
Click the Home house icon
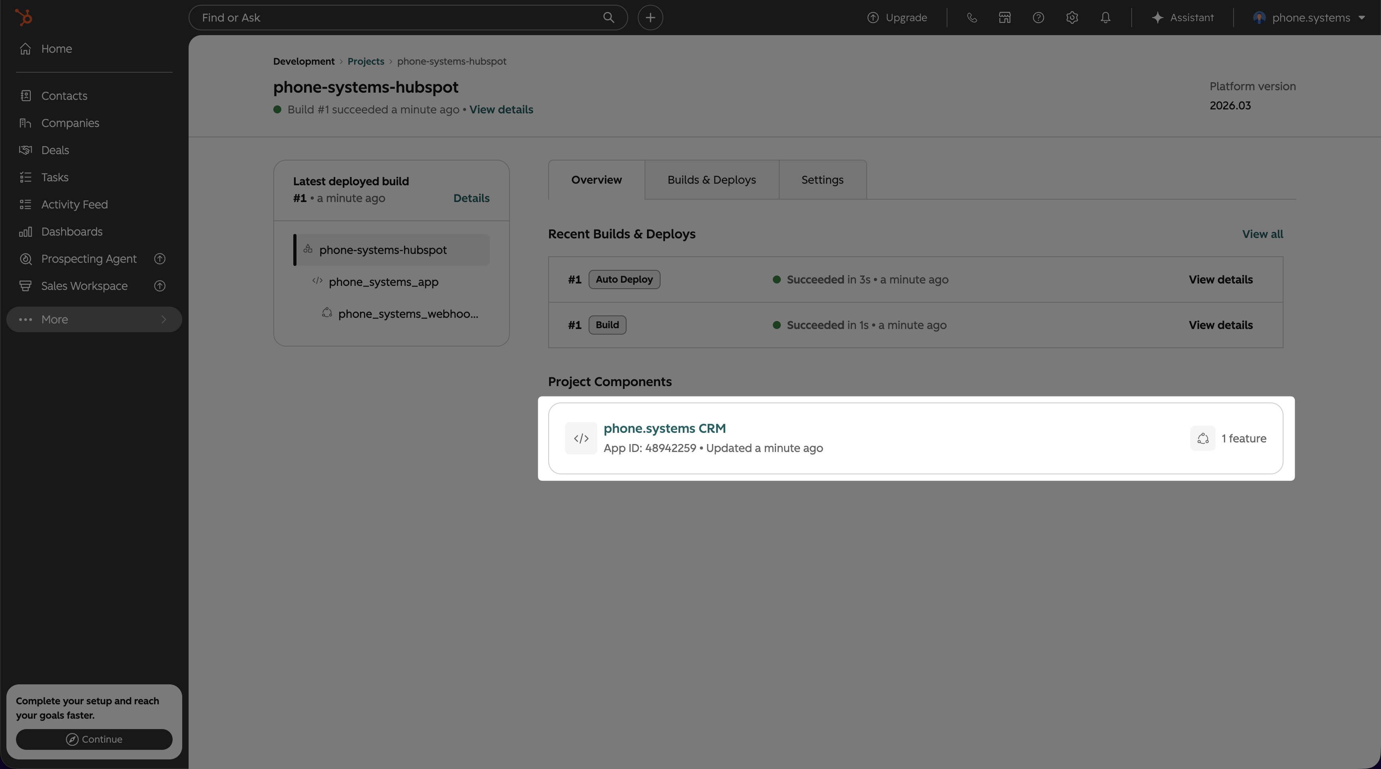point(25,49)
